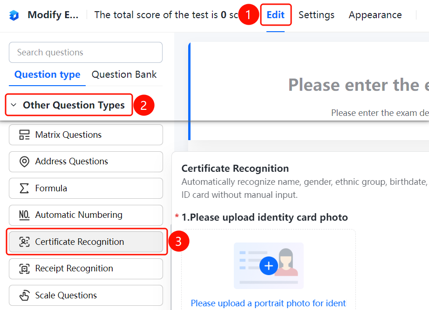
Task: Add a Receipt Recognition question
Action: point(86,269)
